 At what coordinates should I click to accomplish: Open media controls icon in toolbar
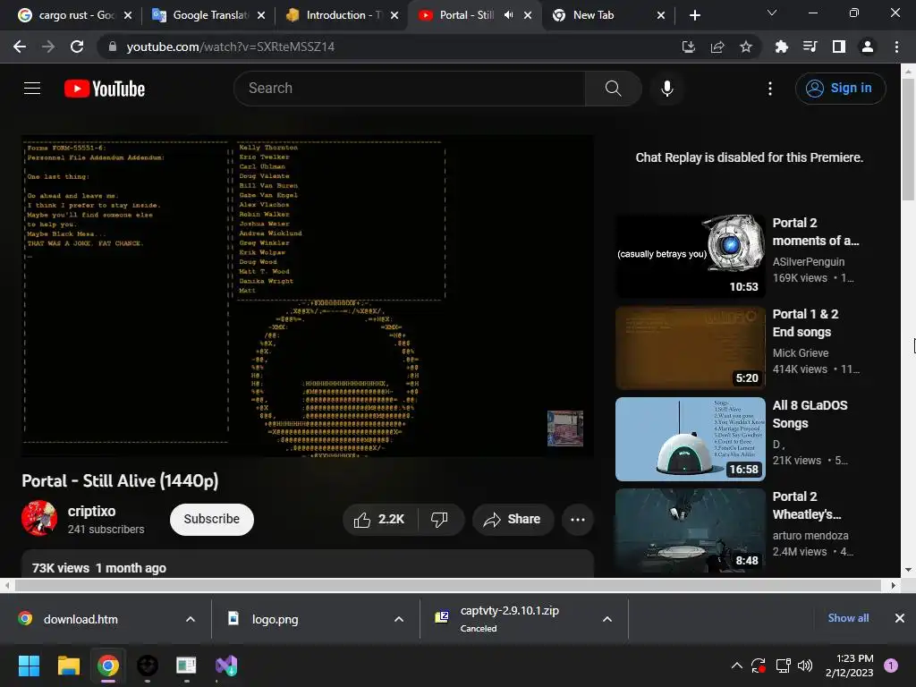coord(810,47)
